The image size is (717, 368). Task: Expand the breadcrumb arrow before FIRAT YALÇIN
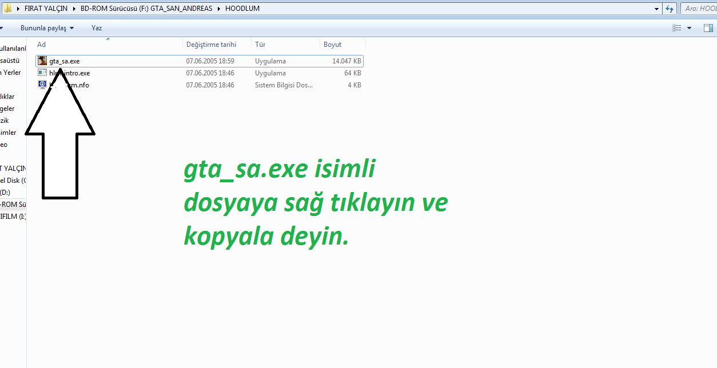click(19, 9)
